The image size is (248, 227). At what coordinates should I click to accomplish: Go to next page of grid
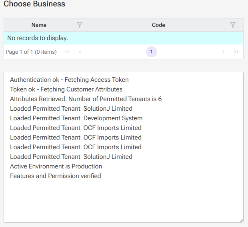point(223,52)
